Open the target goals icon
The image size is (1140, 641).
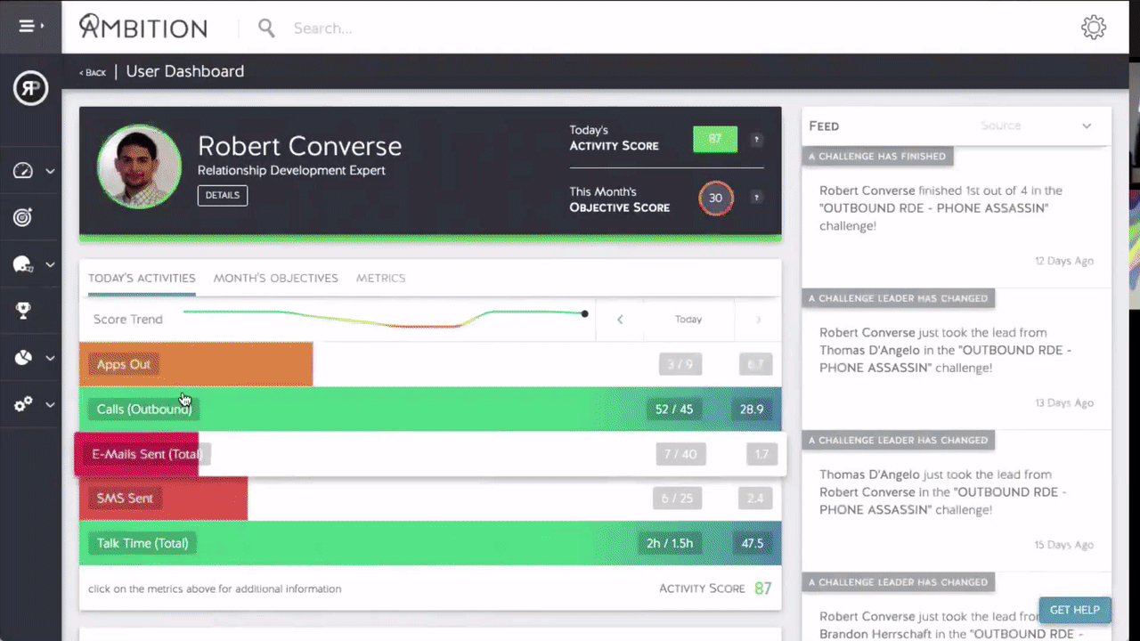click(23, 217)
